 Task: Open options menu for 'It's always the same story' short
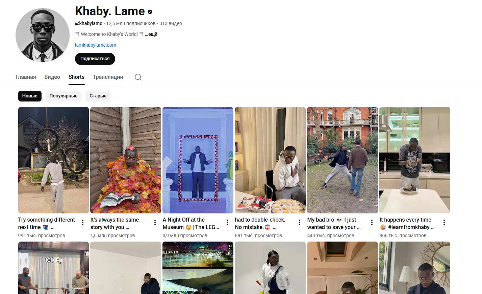click(x=155, y=222)
